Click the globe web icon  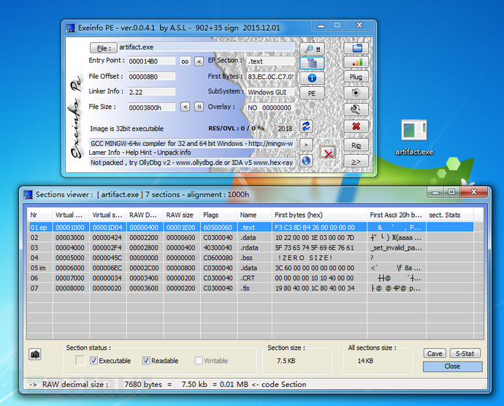pos(306,161)
